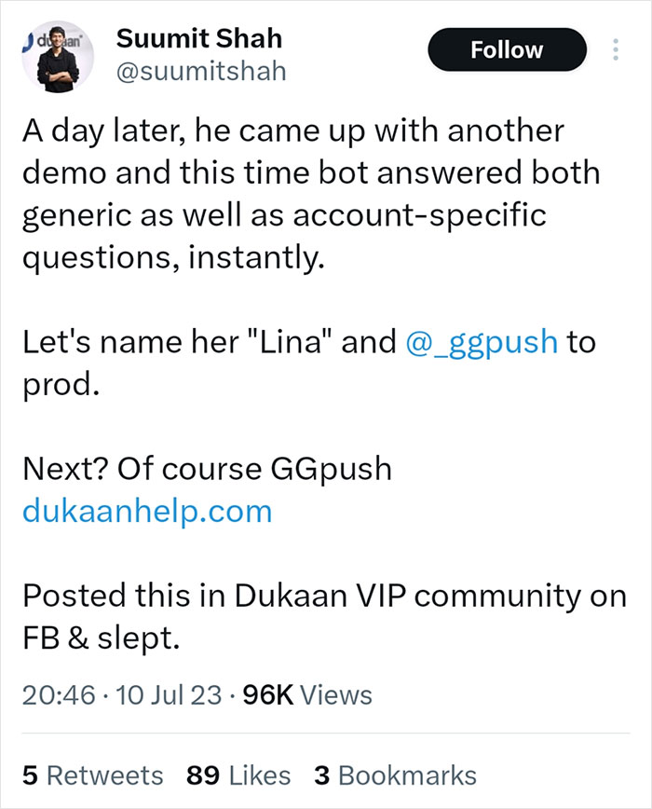The height and width of the screenshot is (809, 652).
Task: Open the 3 Bookmarks count
Action: (395, 775)
